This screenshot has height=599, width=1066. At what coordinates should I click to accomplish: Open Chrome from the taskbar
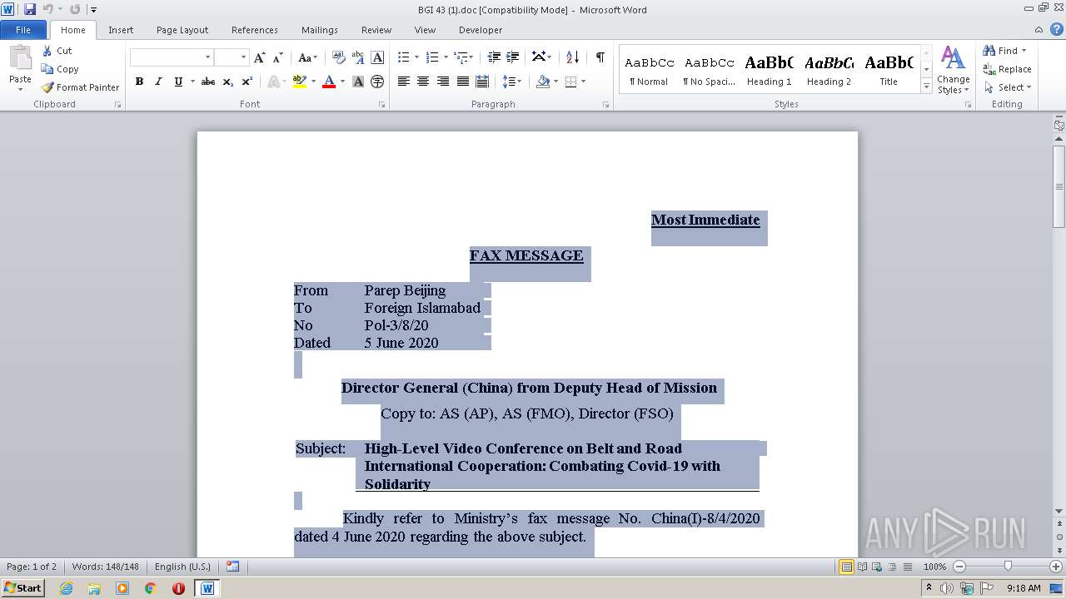(151, 588)
